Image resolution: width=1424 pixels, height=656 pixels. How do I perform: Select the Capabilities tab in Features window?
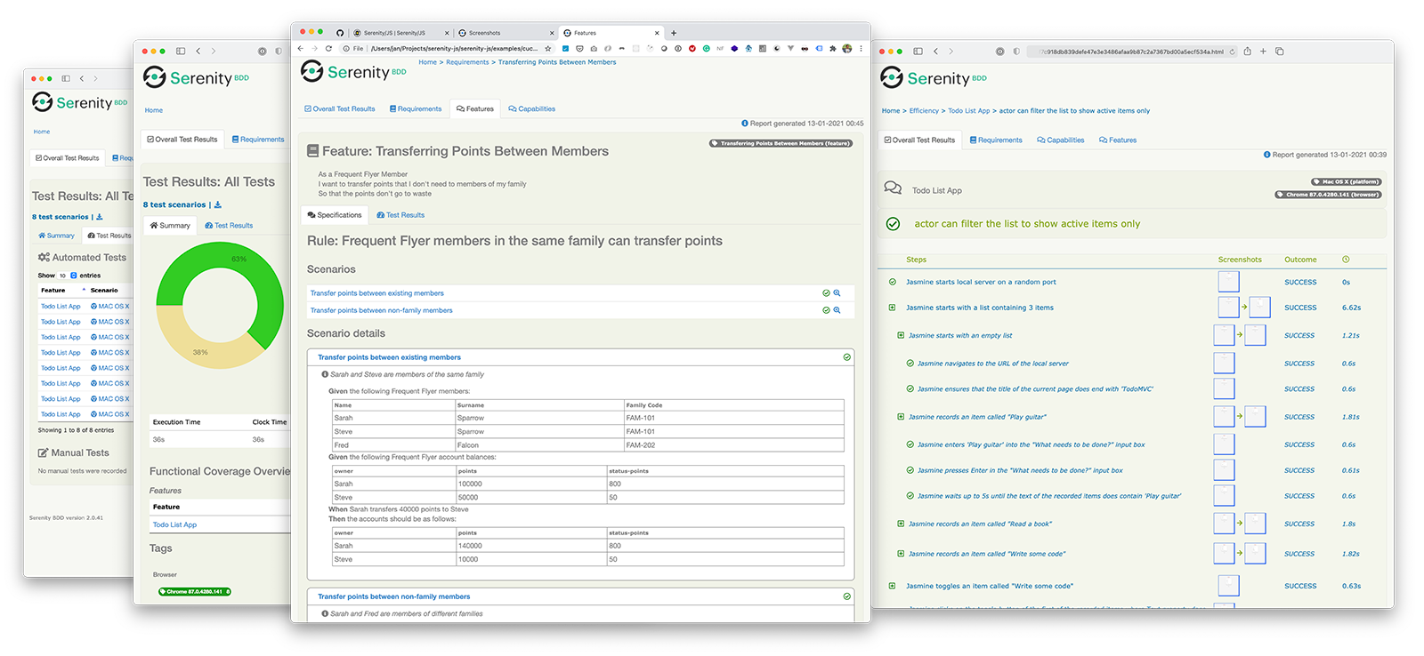tap(532, 109)
